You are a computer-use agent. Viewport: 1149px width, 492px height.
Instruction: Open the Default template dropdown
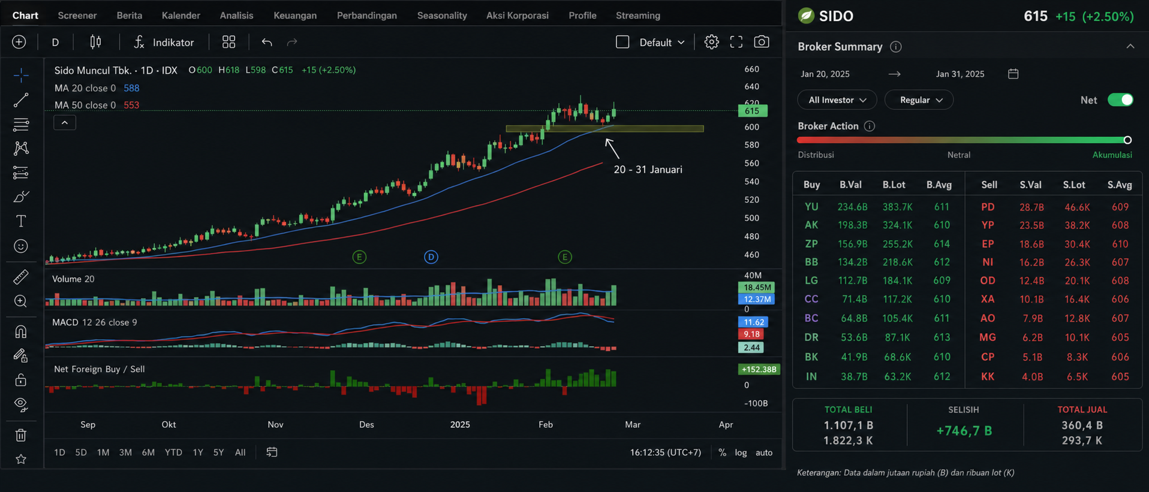tap(662, 43)
